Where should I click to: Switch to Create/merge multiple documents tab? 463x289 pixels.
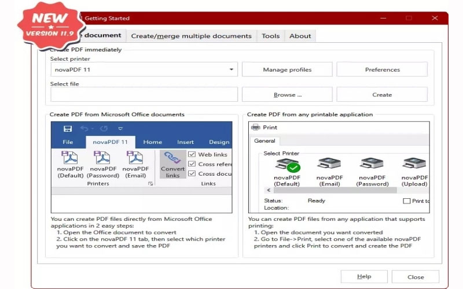(x=192, y=36)
